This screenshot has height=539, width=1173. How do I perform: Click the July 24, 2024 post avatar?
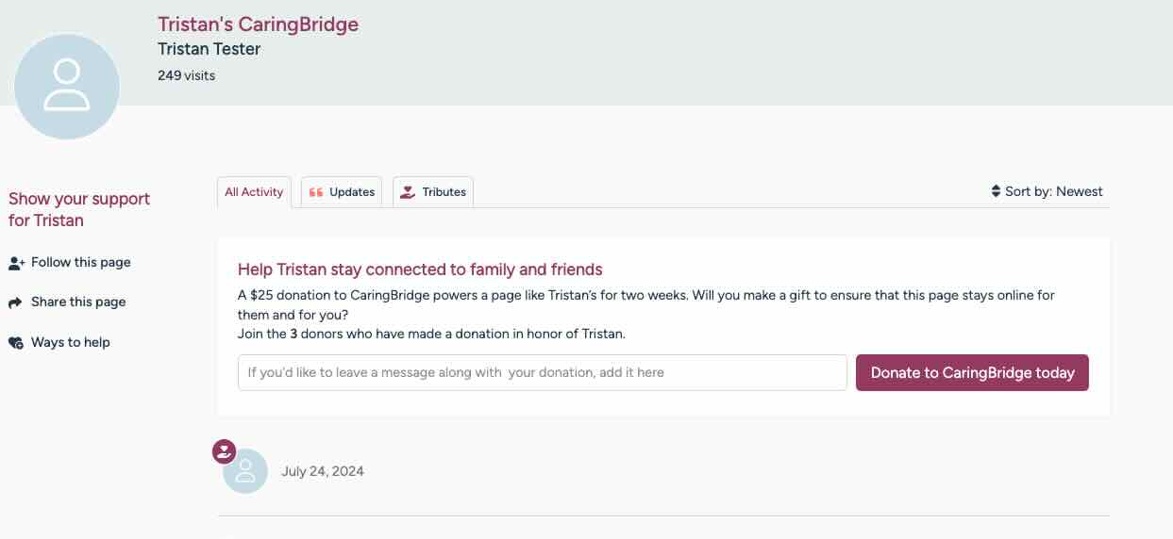[x=245, y=471]
